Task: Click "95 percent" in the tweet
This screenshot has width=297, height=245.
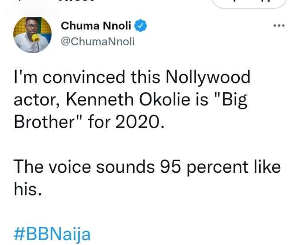Action: pos(195,167)
